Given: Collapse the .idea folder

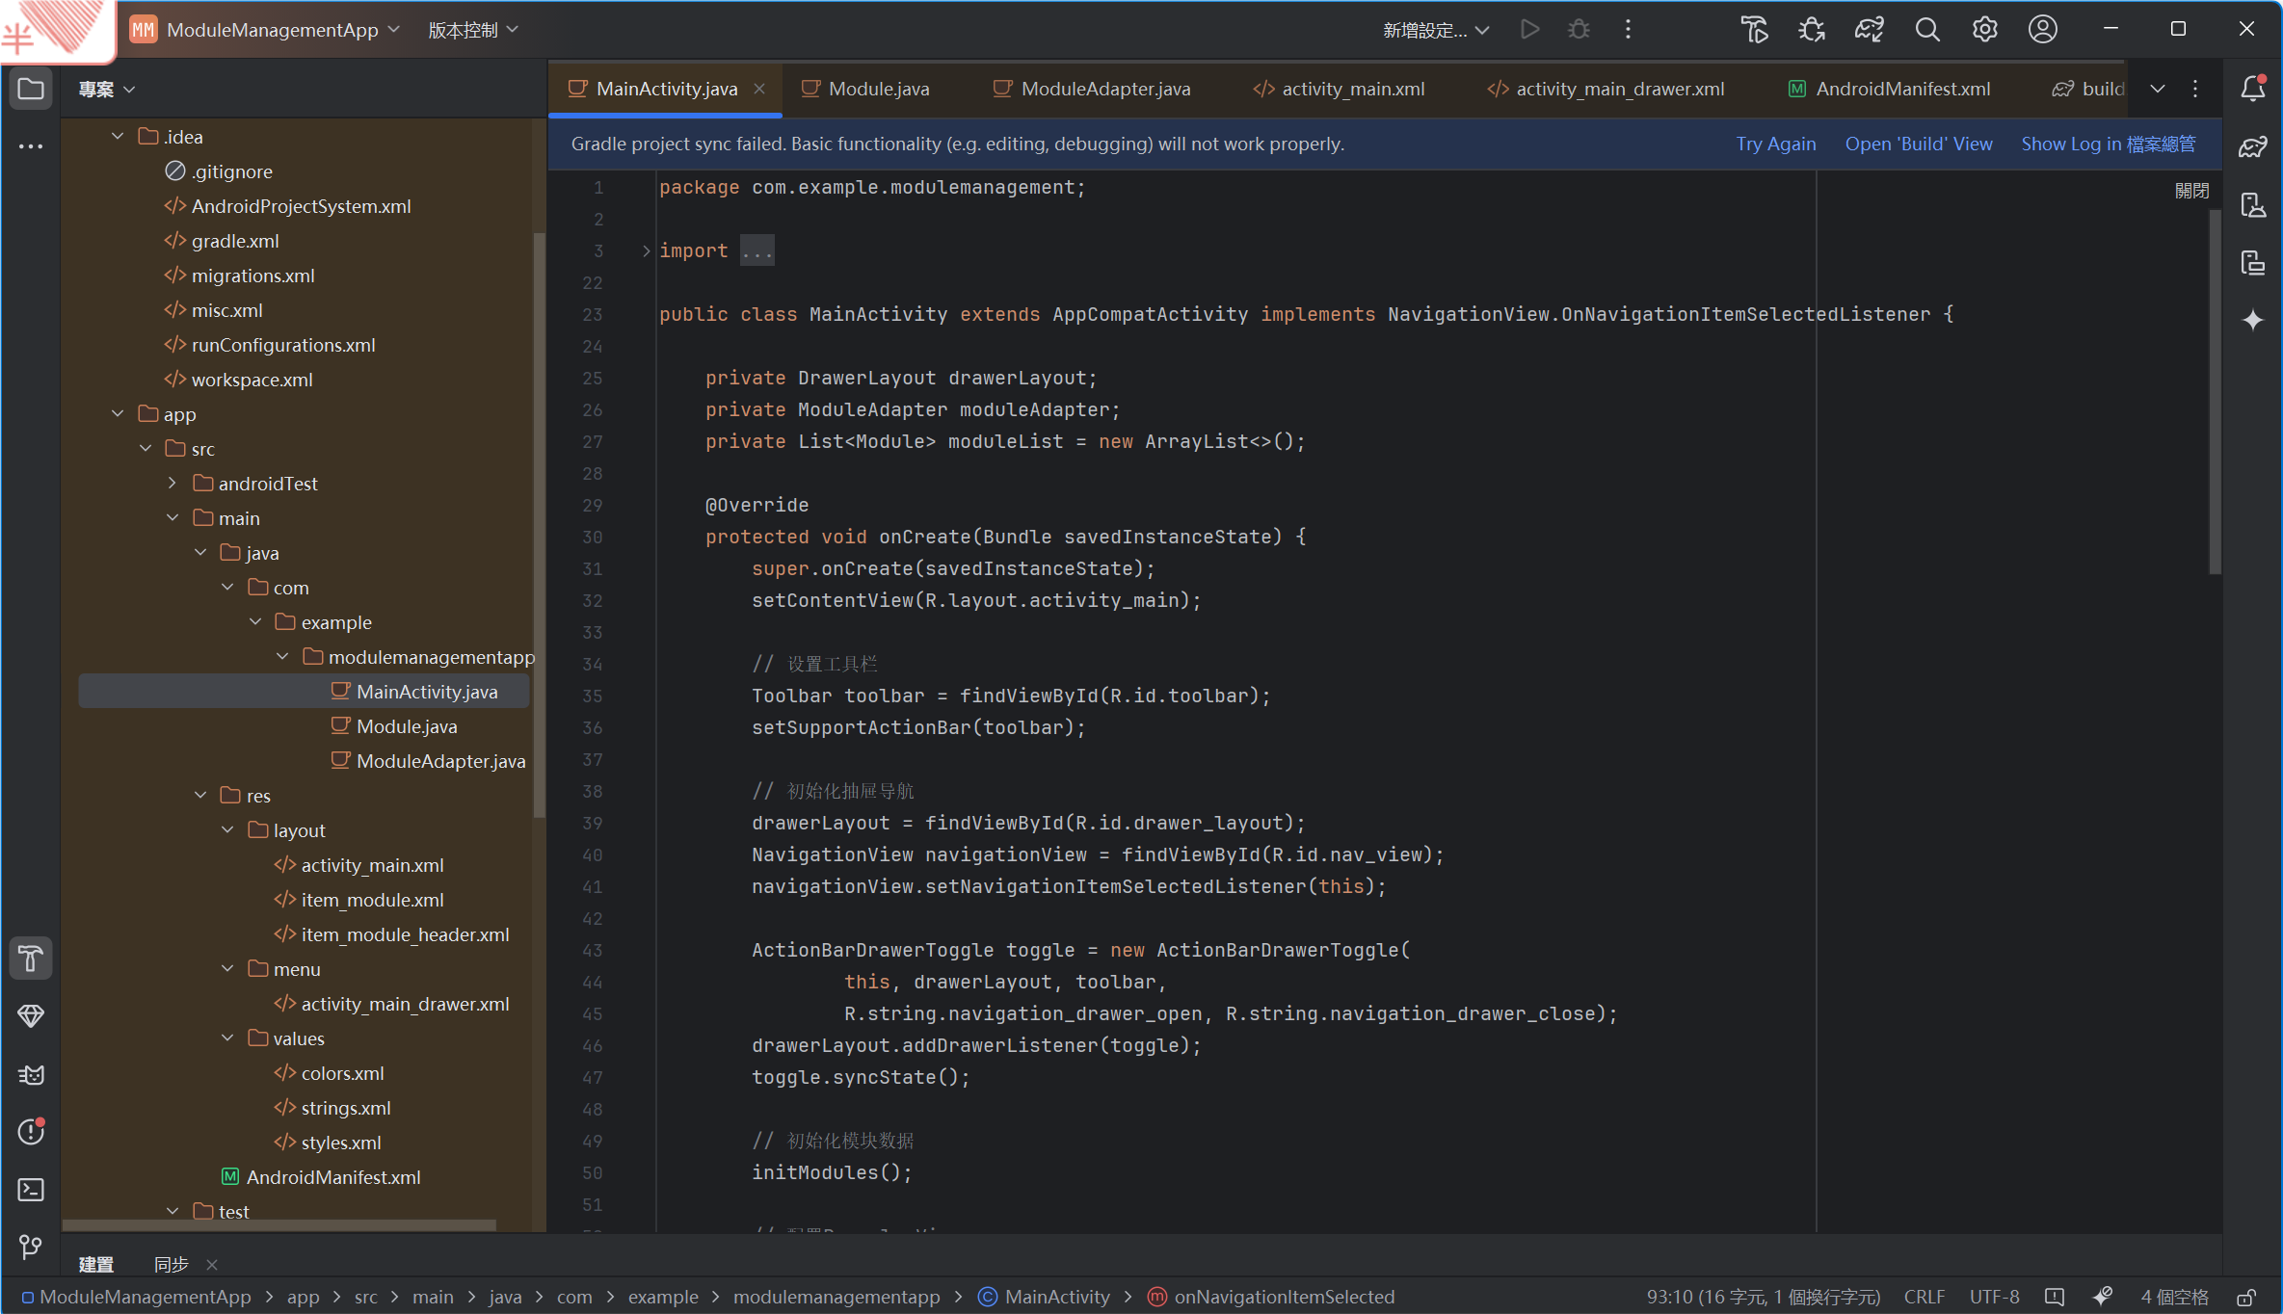Looking at the screenshot, I should pos(118,137).
